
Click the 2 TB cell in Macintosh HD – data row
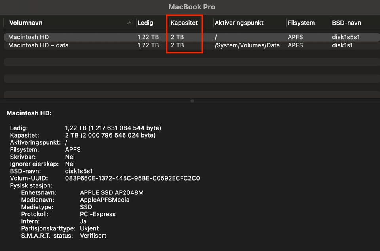pos(177,45)
